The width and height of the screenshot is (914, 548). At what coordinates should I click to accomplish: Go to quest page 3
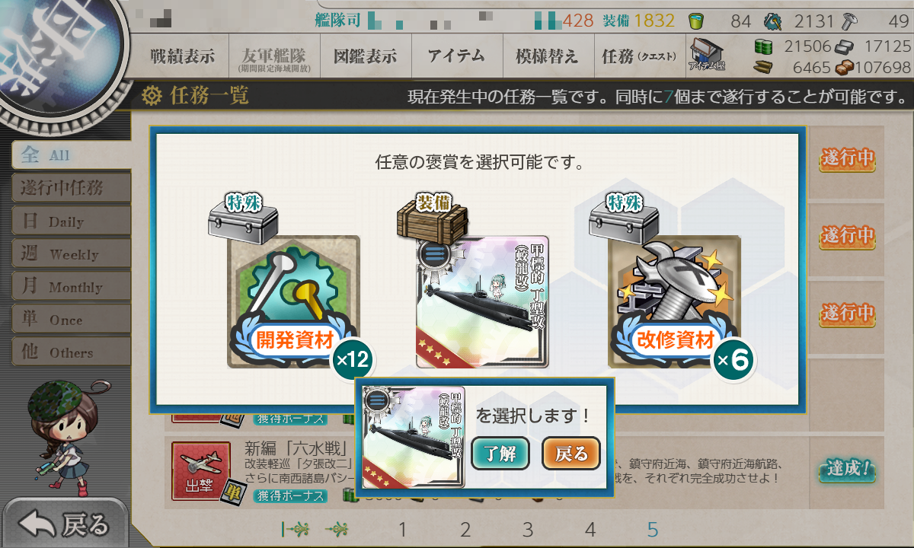[x=527, y=530]
